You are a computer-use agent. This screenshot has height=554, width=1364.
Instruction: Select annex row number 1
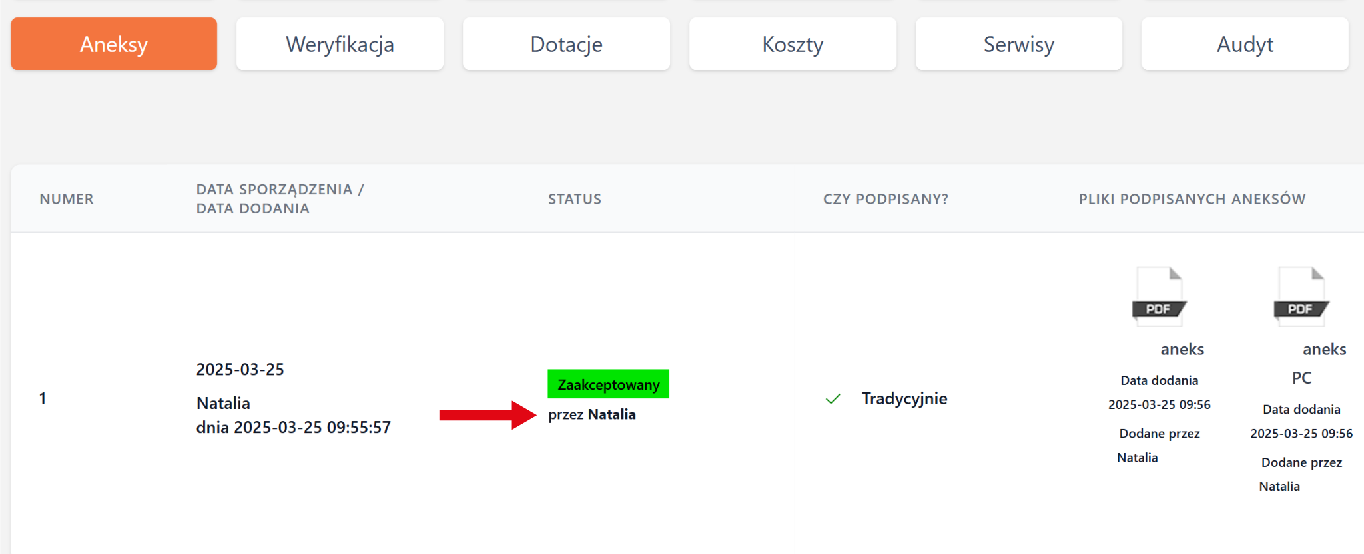click(43, 398)
